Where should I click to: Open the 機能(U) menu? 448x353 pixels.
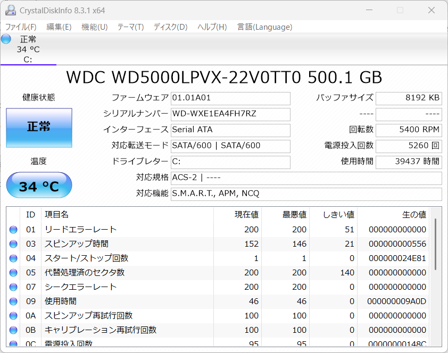click(x=94, y=27)
